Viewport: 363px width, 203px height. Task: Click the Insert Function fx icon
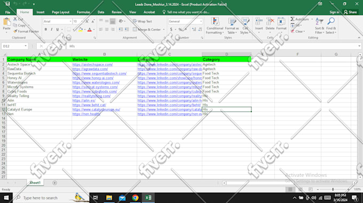click(61, 46)
